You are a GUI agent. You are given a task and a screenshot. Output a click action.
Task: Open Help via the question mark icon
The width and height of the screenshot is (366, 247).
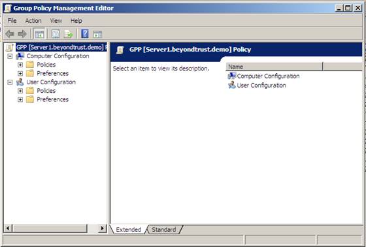(85, 34)
